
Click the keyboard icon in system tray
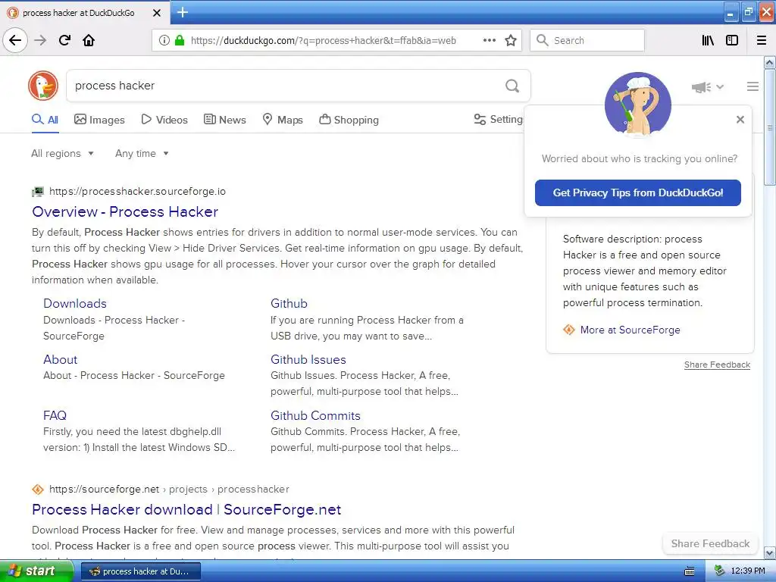coord(689,571)
